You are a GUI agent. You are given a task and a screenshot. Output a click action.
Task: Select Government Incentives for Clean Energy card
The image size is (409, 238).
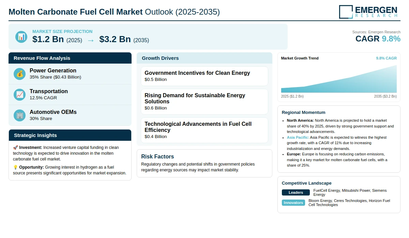(204, 76)
